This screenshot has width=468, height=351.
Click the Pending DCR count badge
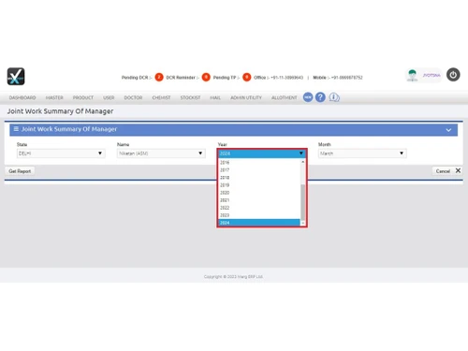point(159,77)
